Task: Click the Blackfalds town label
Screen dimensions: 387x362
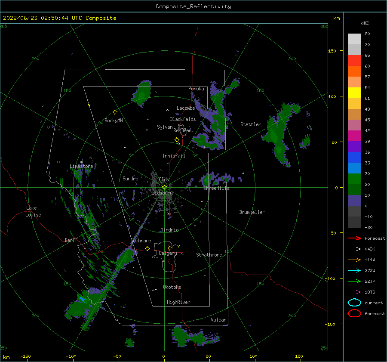Action: pyautogui.click(x=183, y=119)
